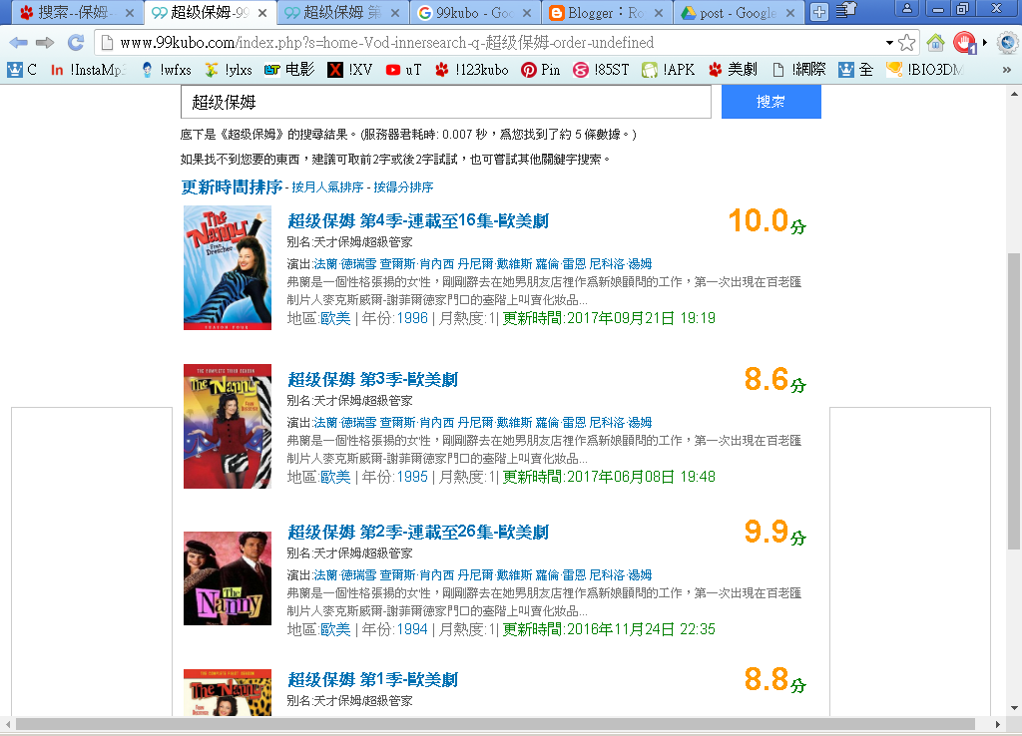Viewport: 1022px width, 736px height.
Task: Open 超级保姆 第1季-歐美劇 title link
Action: 373,680
